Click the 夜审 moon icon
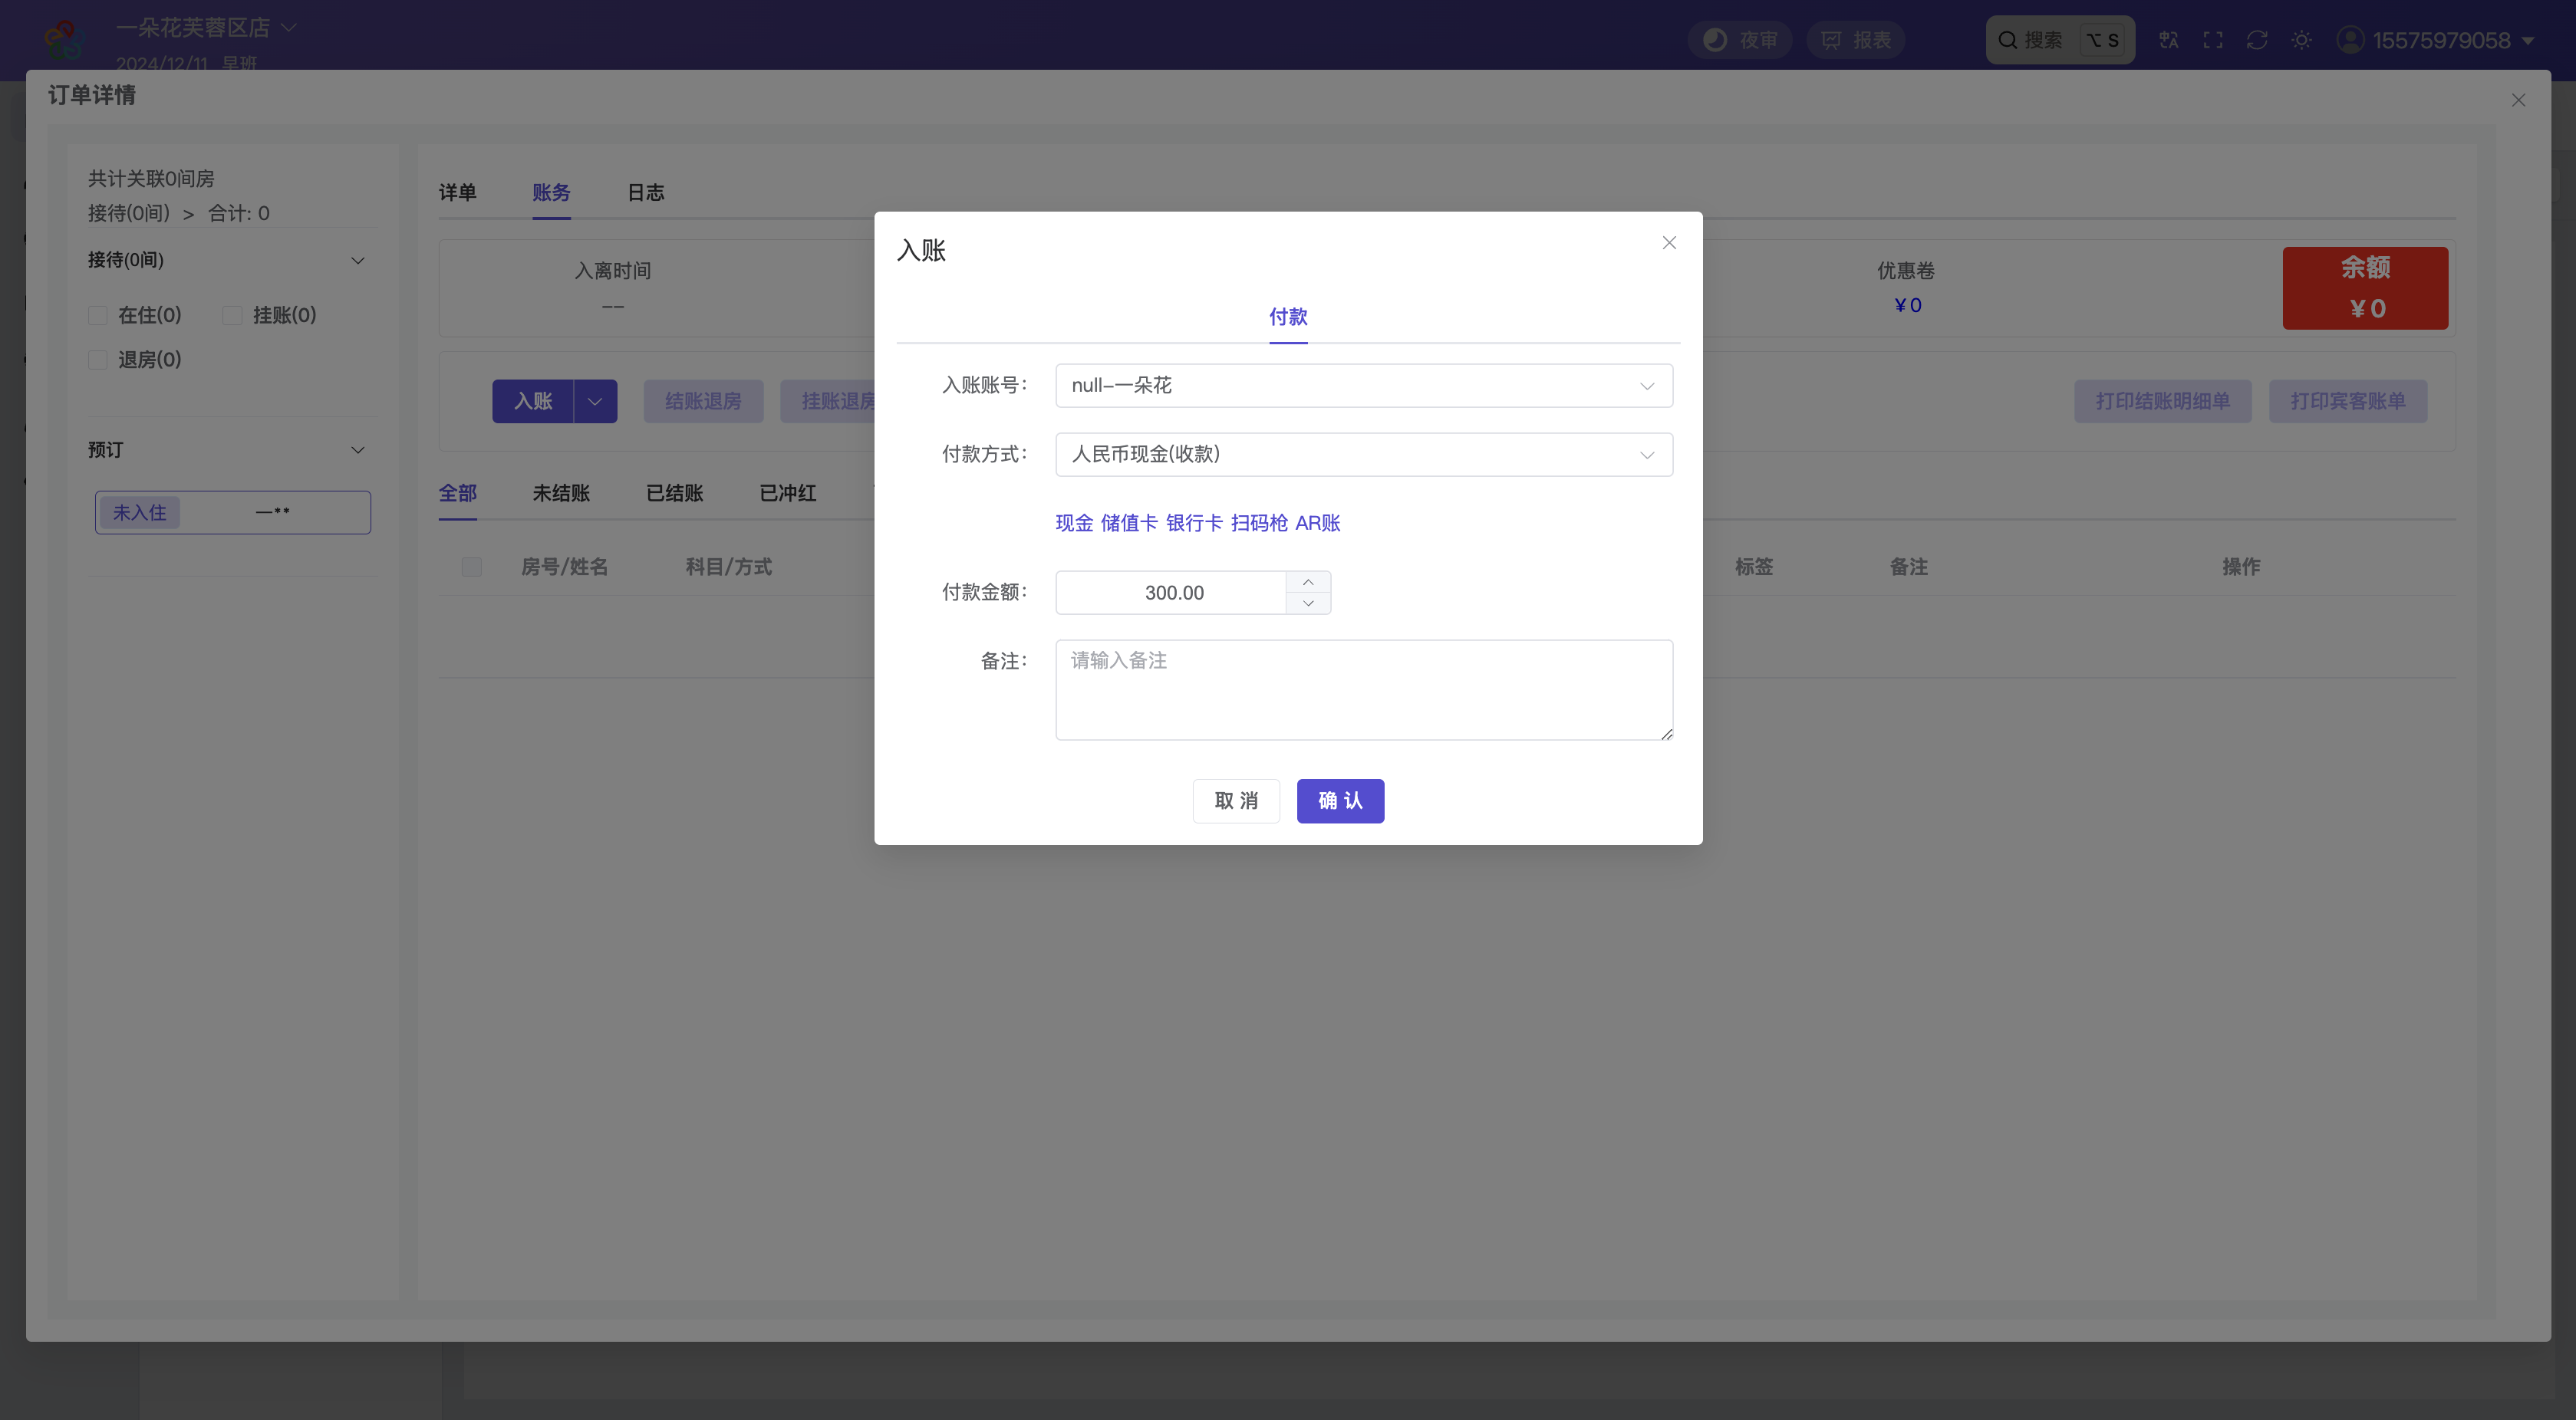Viewport: 2576px width, 1420px height. (x=1715, y=40)
